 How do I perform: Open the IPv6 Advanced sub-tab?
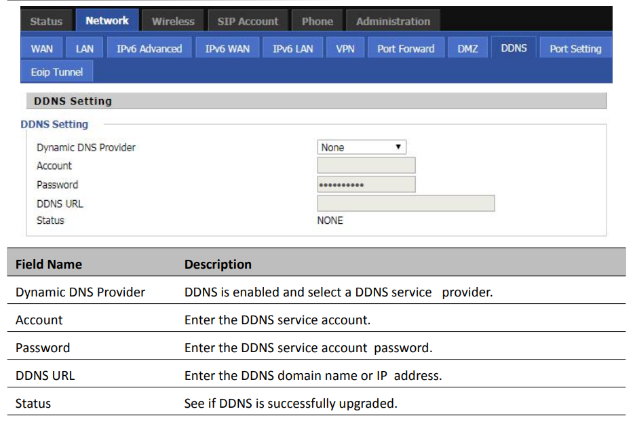click(x=149, y=49)
